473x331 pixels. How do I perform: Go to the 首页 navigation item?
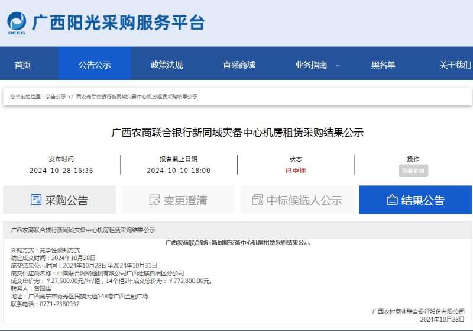[22, 65]
